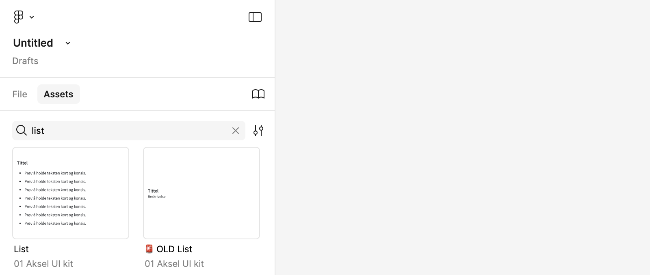Select the Assets tab
Image resolution: width=650 pixels, height=275 pixels.
58,94
